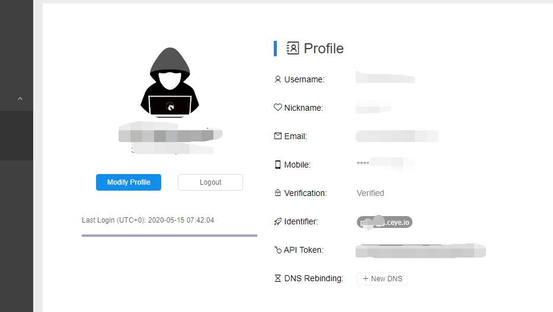Click the Last Login timestamp text
553x312 pixels.
(x=148, y=220)
